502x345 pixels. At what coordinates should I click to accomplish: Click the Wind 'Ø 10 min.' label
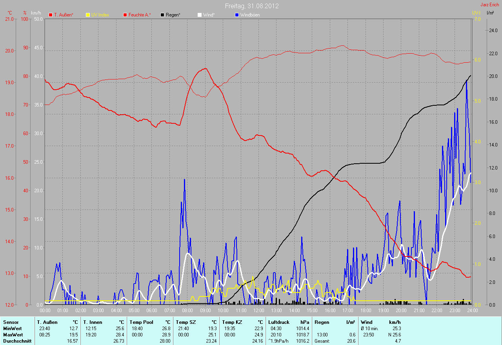pos(370,329)
